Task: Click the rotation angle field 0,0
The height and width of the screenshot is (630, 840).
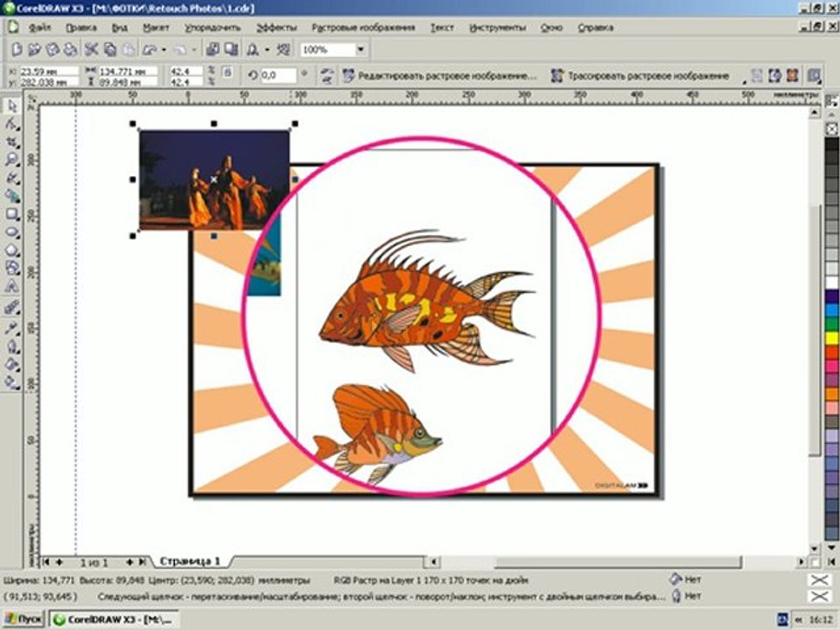Action: coord(278,75)
